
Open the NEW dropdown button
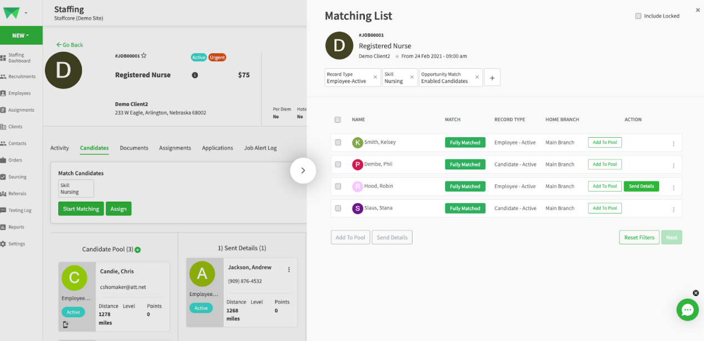click(x=21, y=36)
